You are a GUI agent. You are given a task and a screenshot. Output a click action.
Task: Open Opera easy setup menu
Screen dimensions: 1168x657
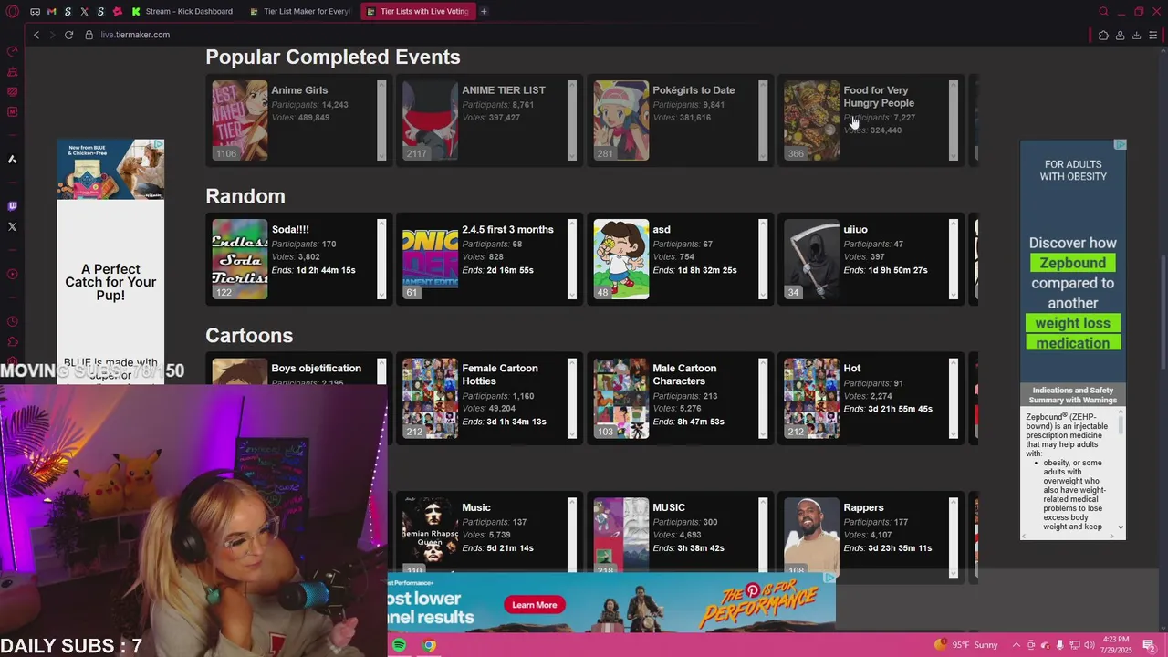click(x=1153, y=36)
